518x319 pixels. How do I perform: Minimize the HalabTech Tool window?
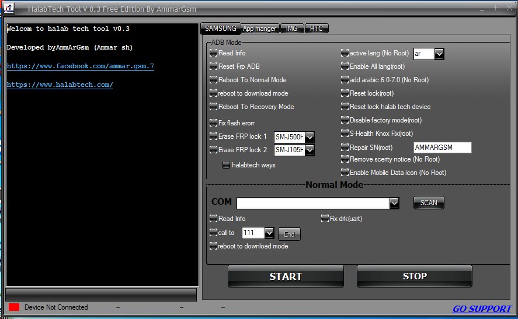point(482,9)
